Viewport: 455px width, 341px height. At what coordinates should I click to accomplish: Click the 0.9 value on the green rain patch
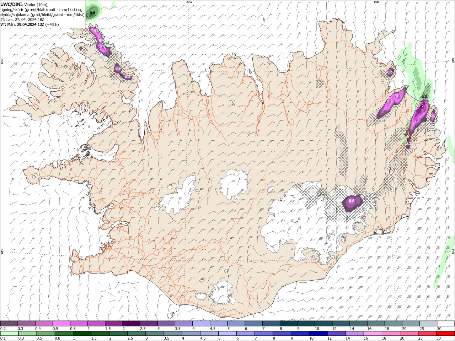tap(92, 13)
